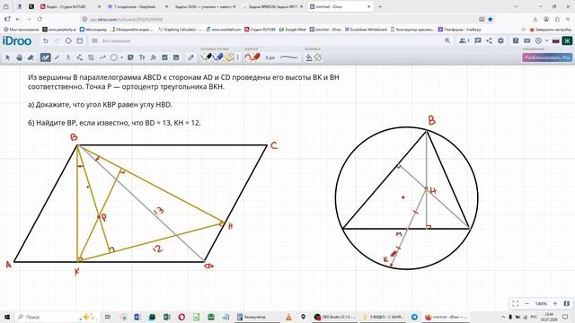Open the www.perplexity.ai bookmark

[59, 30]
